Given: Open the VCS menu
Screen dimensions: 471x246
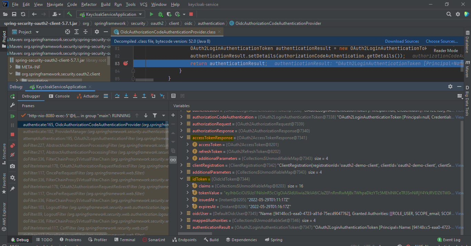Looking at the screenshot, I should 143,4.
